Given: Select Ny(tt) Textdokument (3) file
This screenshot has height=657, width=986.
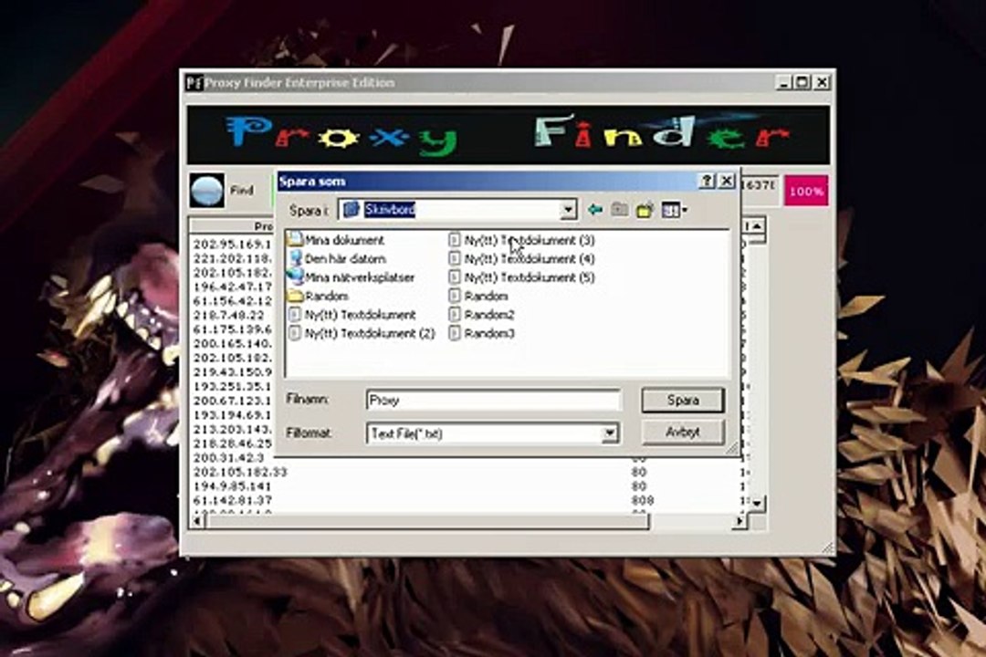Looking at the screenshot, I should pyautogui.click(x=521, y=240).
